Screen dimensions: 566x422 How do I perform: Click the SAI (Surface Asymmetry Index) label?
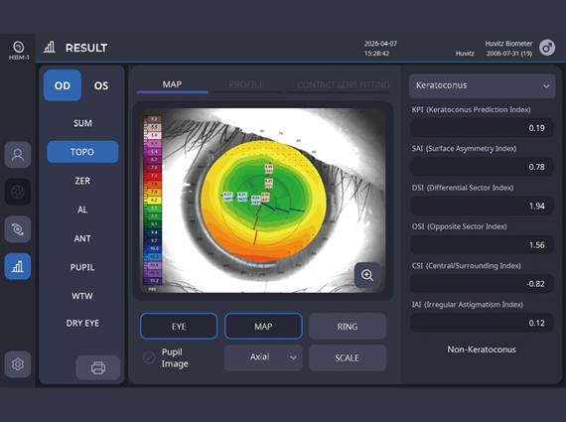pos(464,149)
